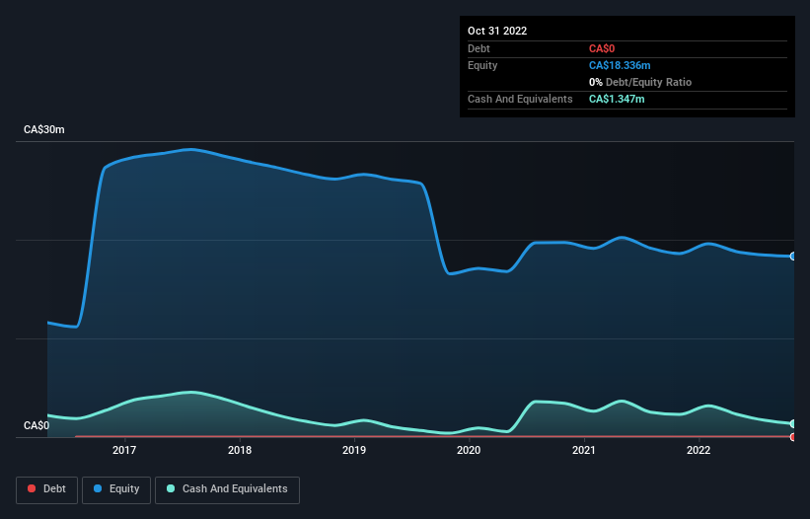Click the CA$0 y-axis label
Viewport: 810px width, 519px height.
(37, 425)
